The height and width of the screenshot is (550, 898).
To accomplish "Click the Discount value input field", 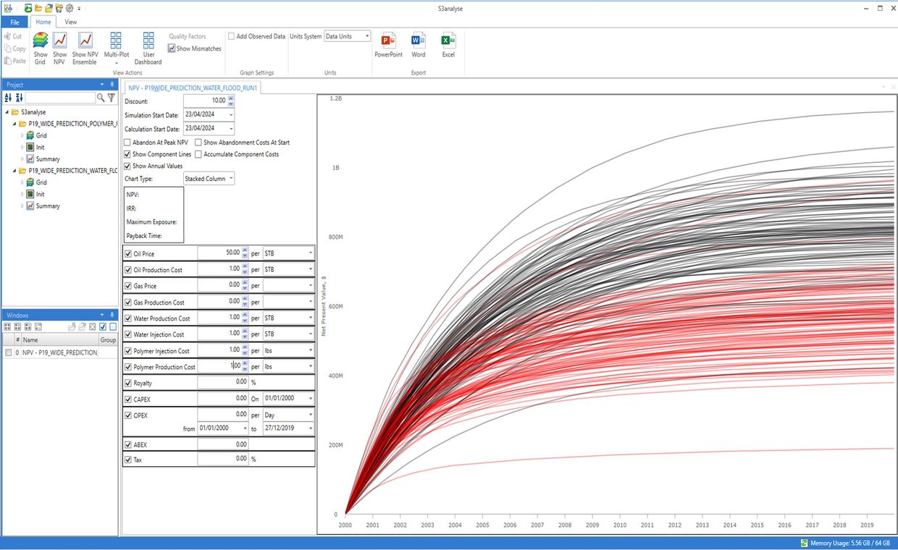I will 205,101.
